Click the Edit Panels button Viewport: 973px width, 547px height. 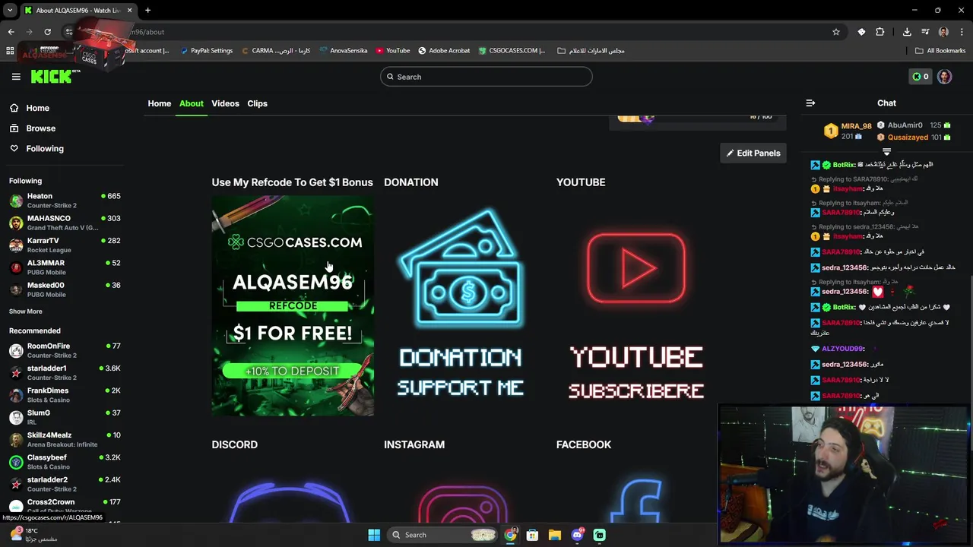tap(753, 153)
